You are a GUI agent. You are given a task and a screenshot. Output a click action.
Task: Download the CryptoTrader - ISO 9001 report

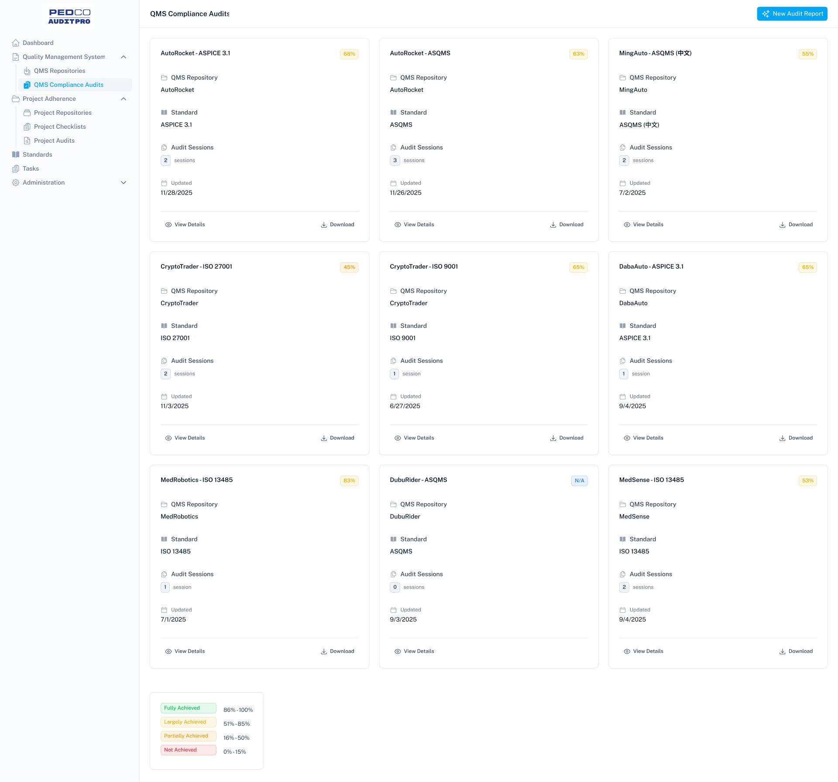click(567, 438)
